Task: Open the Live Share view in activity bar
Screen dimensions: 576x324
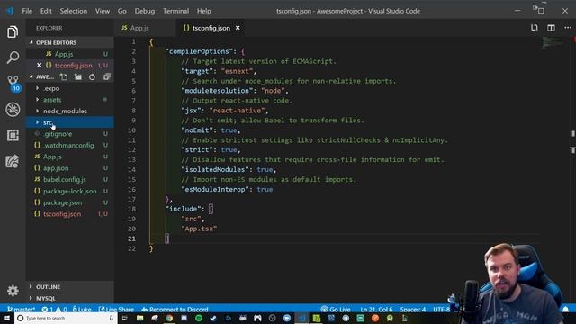Action: point(13,161)
